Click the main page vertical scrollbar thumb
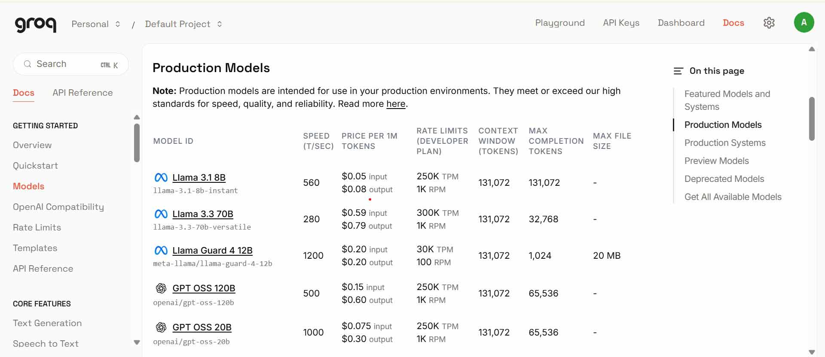Viewport: 825px width, 357px height. [811, 119]
